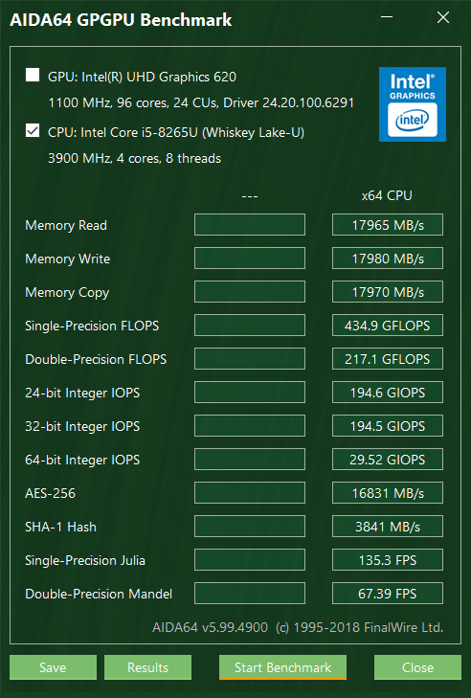Select the Memory Read x64 CPU value

click(388, 225)
